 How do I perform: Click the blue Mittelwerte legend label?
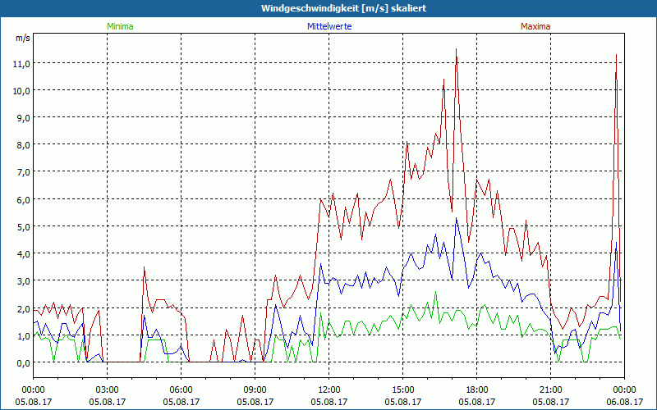[329, 26]
